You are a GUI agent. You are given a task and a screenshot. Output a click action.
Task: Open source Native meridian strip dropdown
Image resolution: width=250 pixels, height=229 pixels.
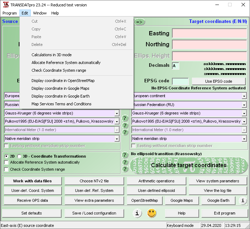[117, 139]
